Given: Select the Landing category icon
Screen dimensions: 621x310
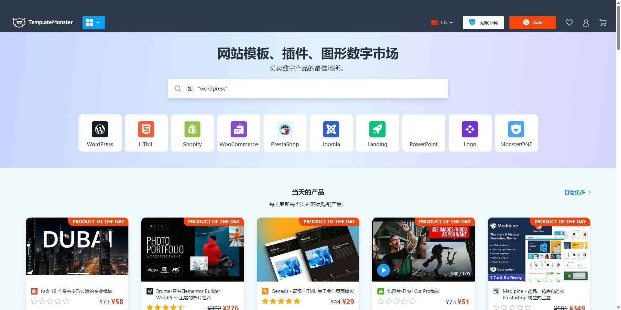Looking at the screenshot, I should tap(377, 129).
